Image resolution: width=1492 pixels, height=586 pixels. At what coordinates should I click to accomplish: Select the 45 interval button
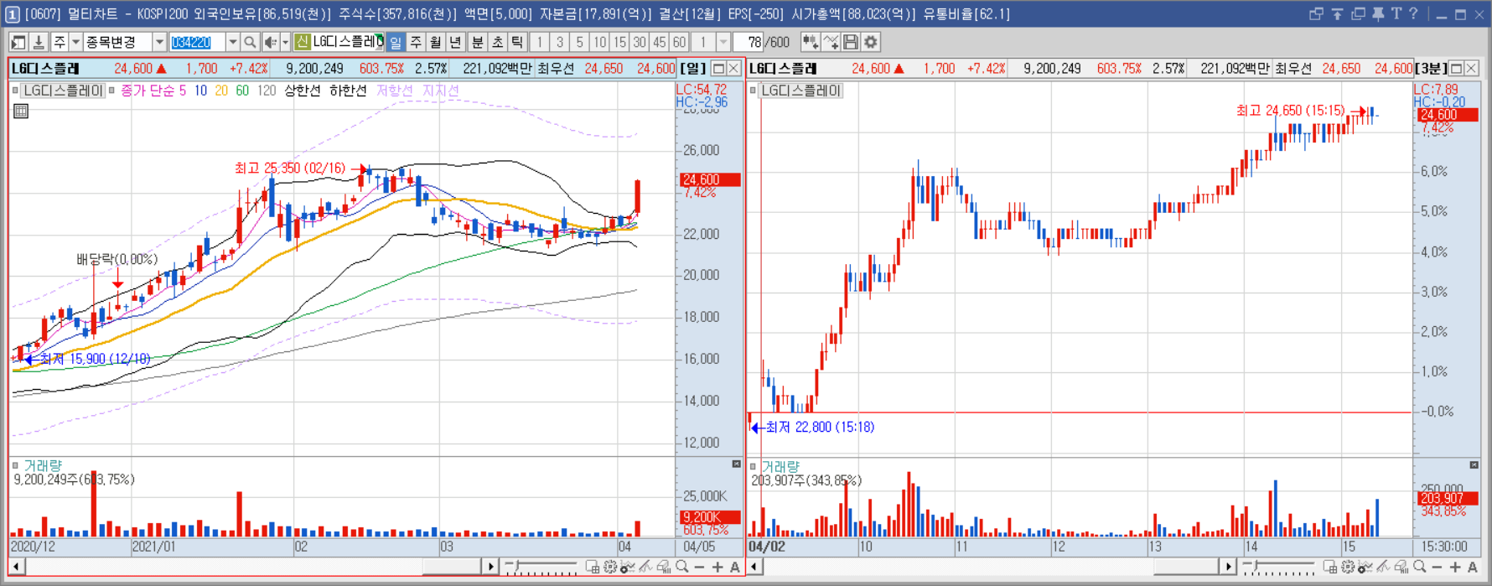pos(660,42)
